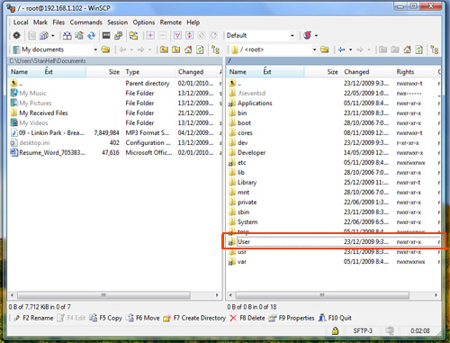Go to local root directory icon
This screenshot has width=450, height=343.
click(x=175, y=50)
